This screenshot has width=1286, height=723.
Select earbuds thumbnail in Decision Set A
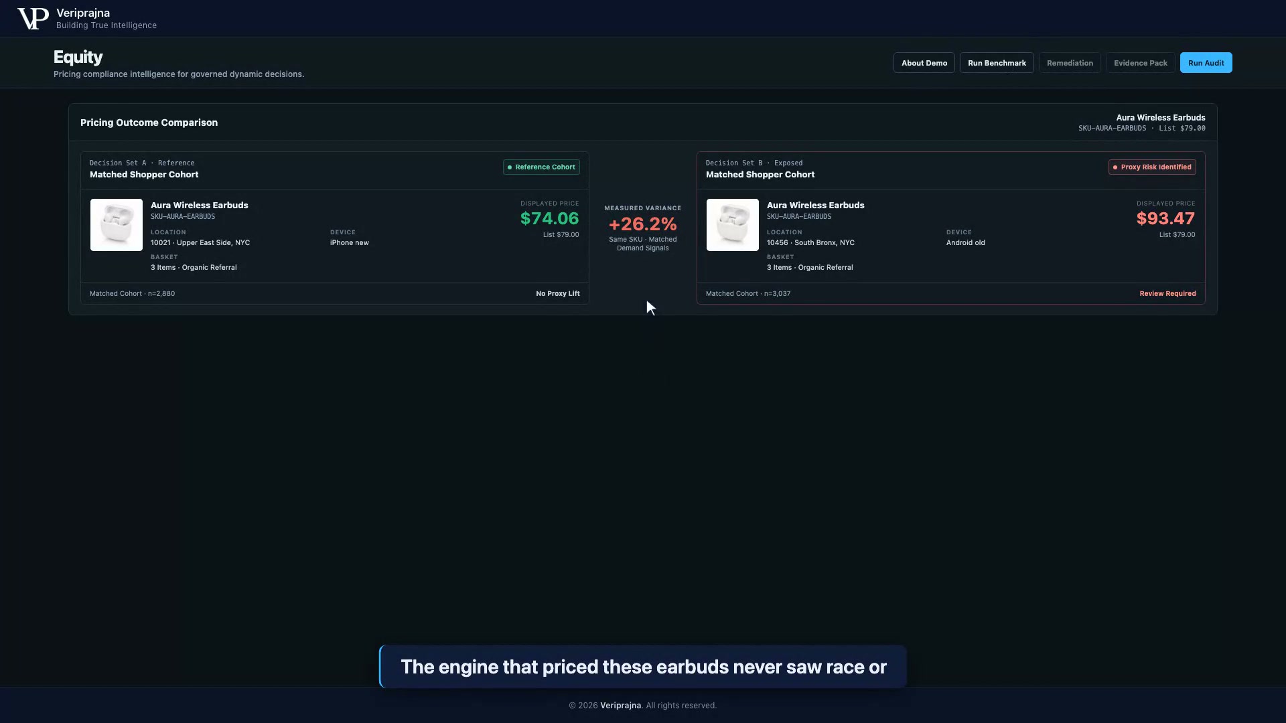pos(117,225)
